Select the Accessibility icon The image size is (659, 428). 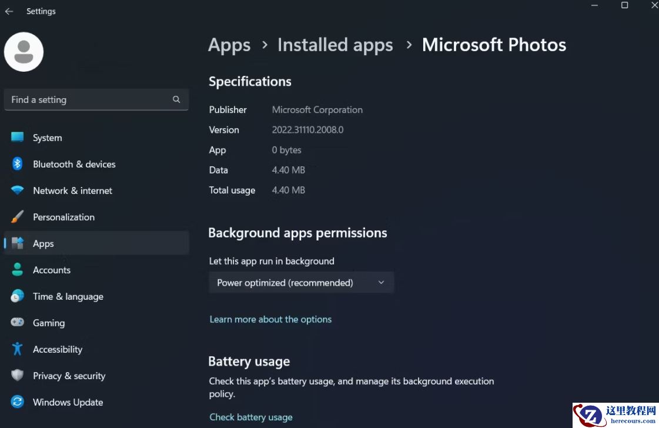tap(17, 349)
